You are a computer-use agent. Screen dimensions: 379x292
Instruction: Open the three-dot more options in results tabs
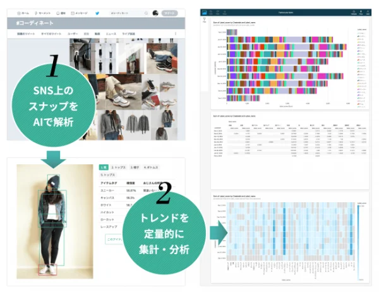[x=176, y=33]
